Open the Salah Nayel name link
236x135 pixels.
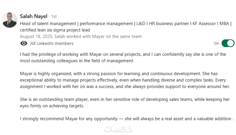click(33, 16)
